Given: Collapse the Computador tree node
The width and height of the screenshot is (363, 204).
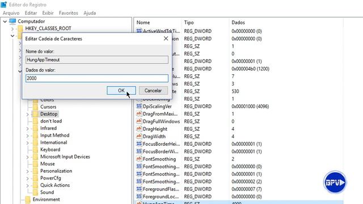Looking at the screenshot, I should (x=5, y=22).
